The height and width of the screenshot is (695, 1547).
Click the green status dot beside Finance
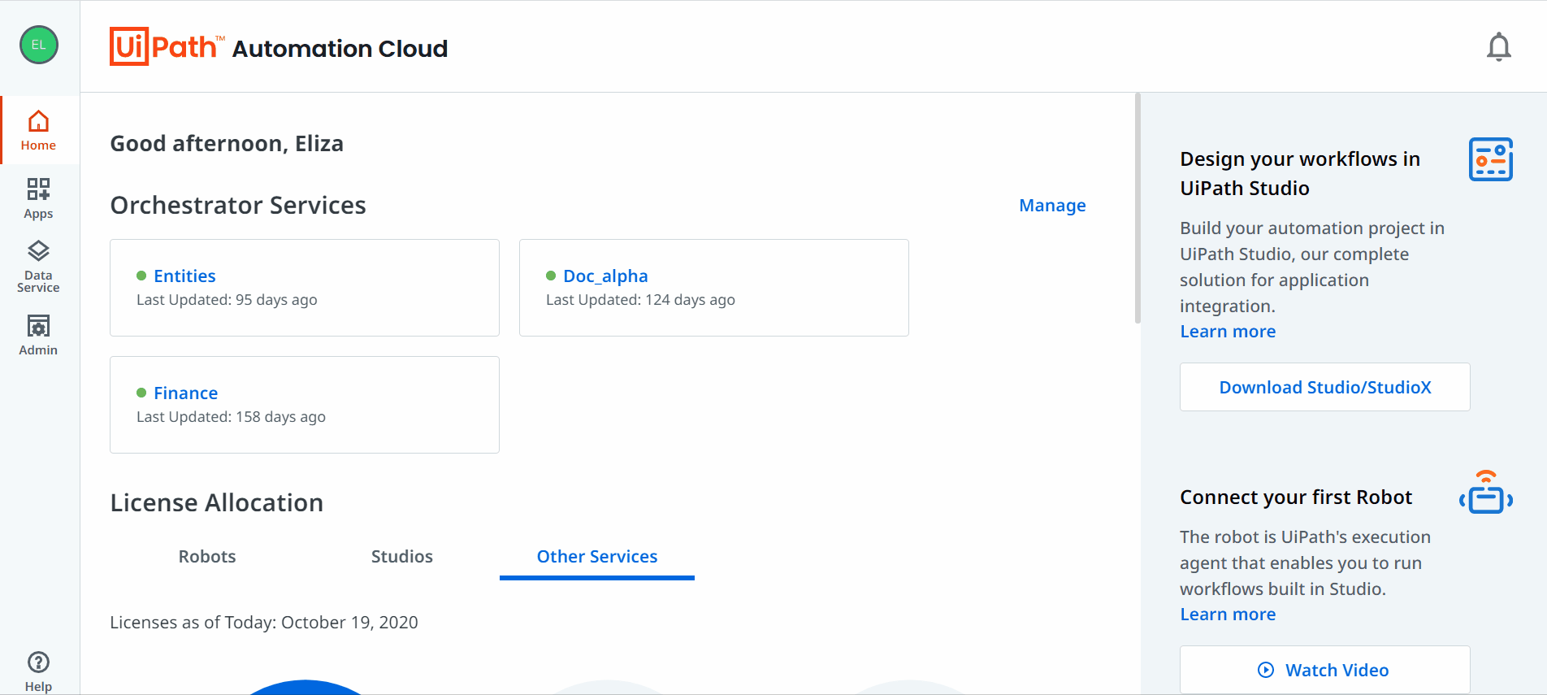[x=141, y=393]
